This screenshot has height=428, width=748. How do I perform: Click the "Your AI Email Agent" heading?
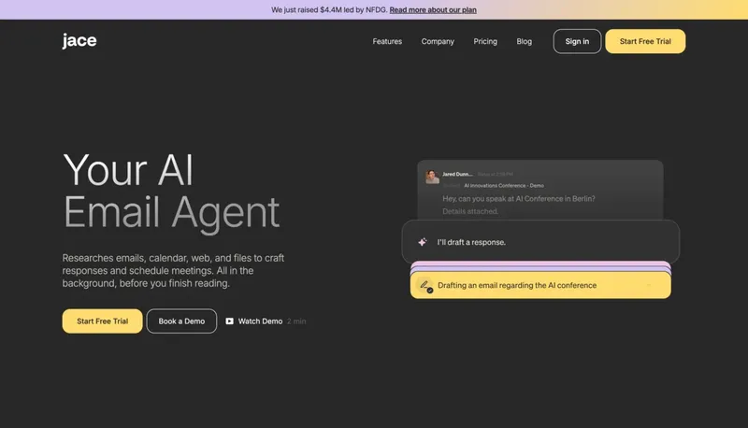point(171,191)
